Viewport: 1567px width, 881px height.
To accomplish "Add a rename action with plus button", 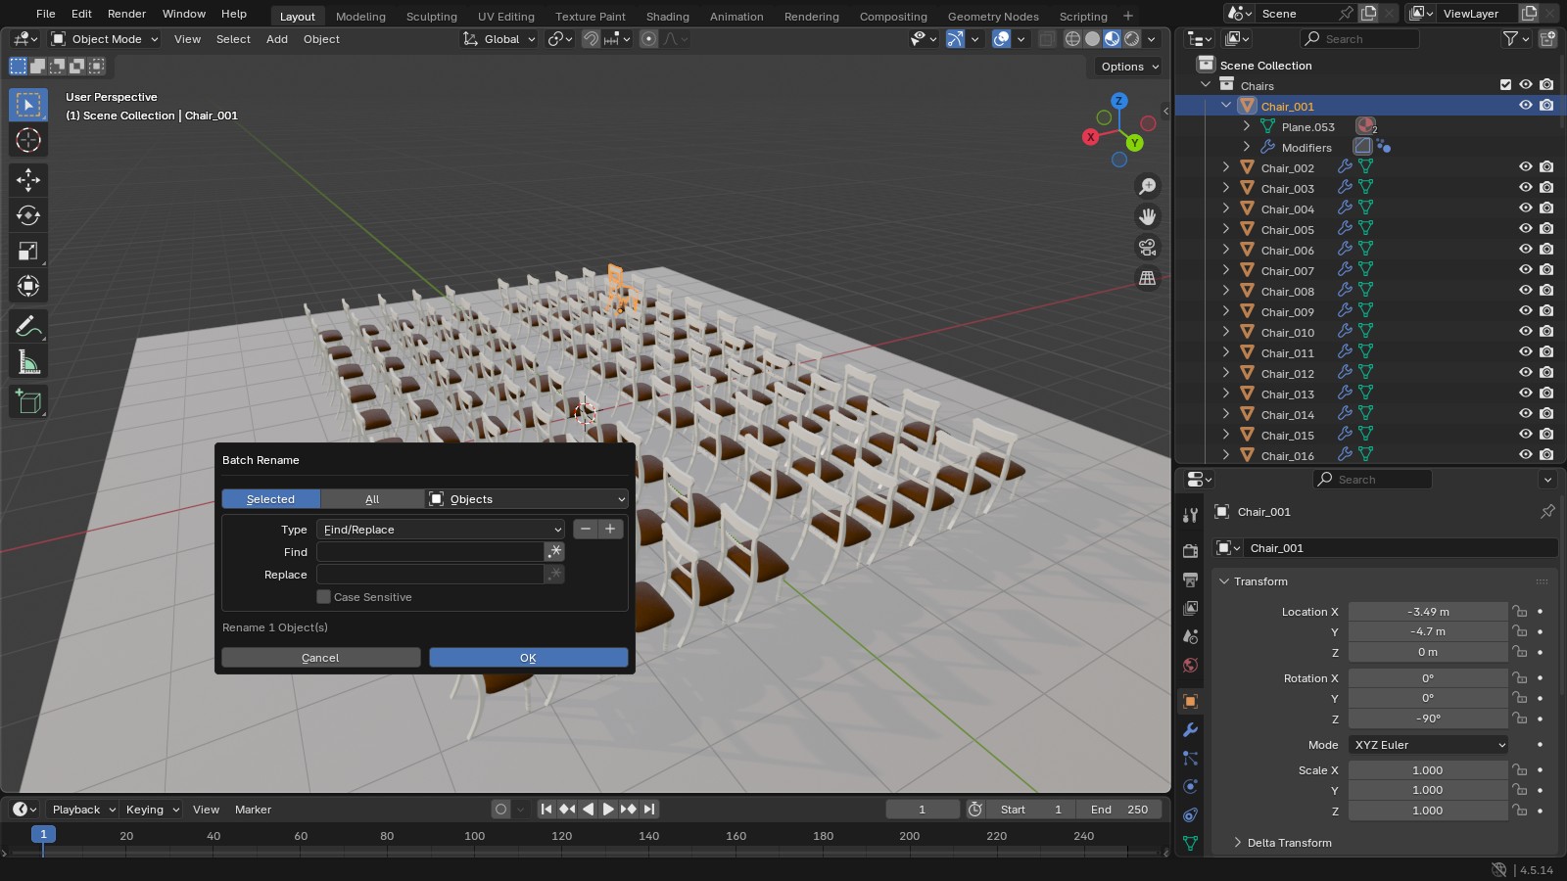I will pyautogui.click(x=610, y=529).
